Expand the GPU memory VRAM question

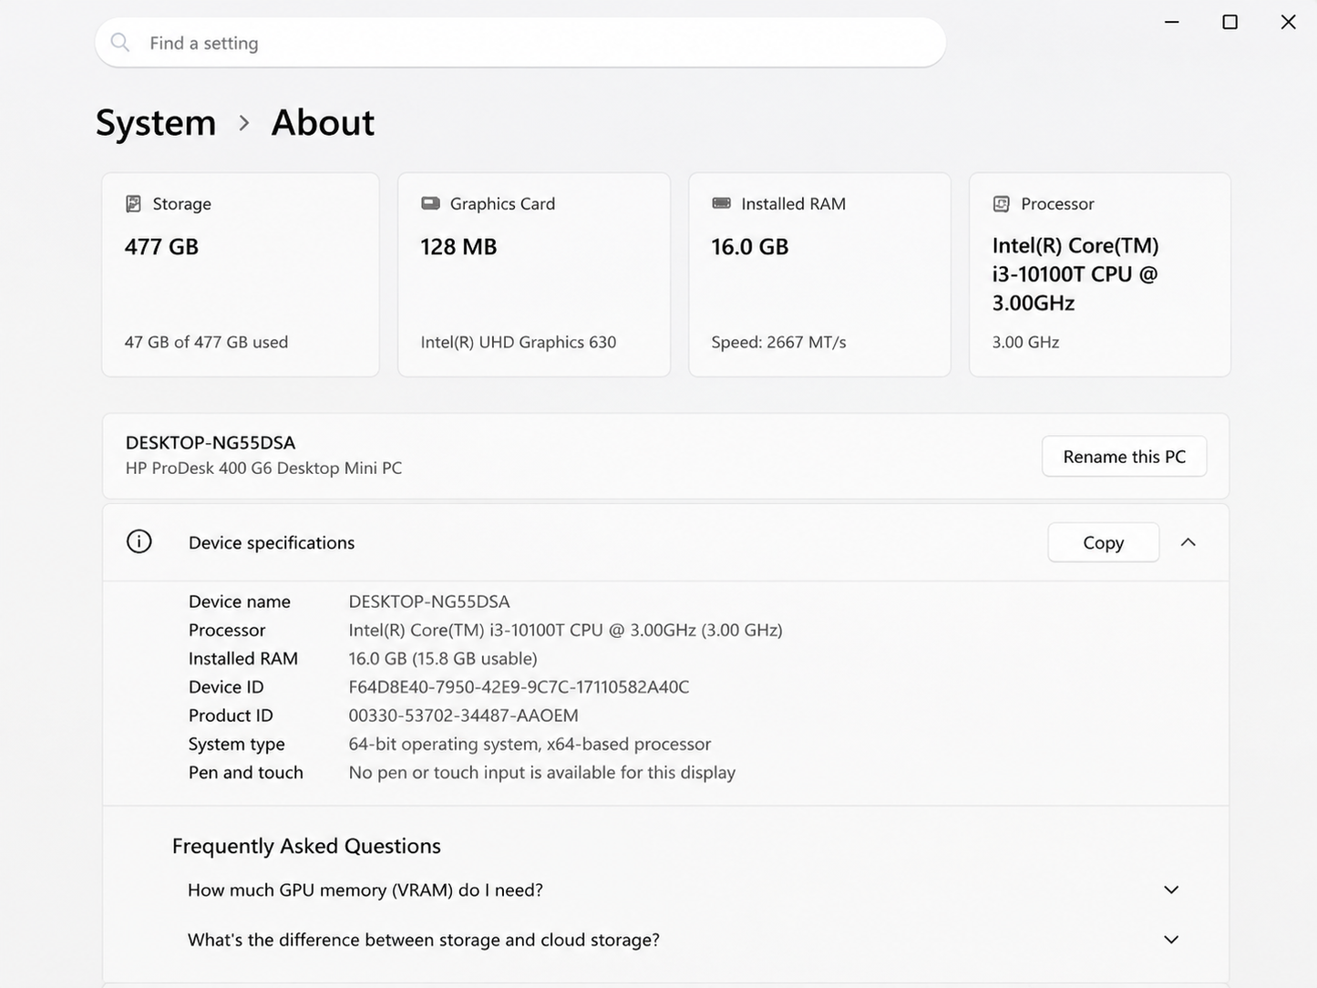tap(1171, 890)
